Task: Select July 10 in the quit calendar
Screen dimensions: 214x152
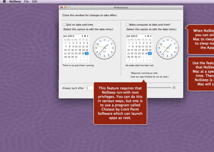Action: [x=76, y=47]
